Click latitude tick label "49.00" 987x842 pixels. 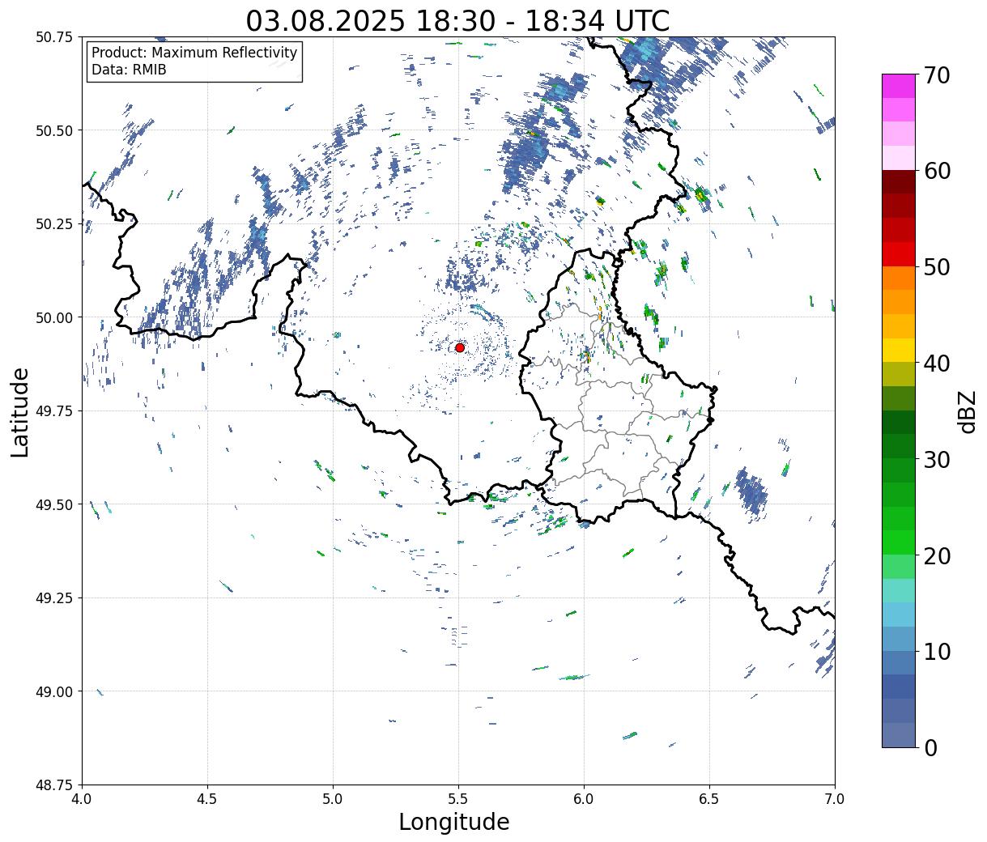tap(54, 691)
